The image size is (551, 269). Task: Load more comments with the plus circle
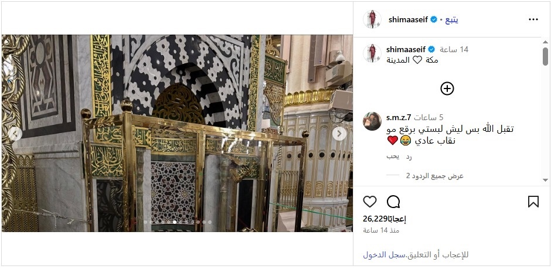pyautogui.click(x=447, y=88)
